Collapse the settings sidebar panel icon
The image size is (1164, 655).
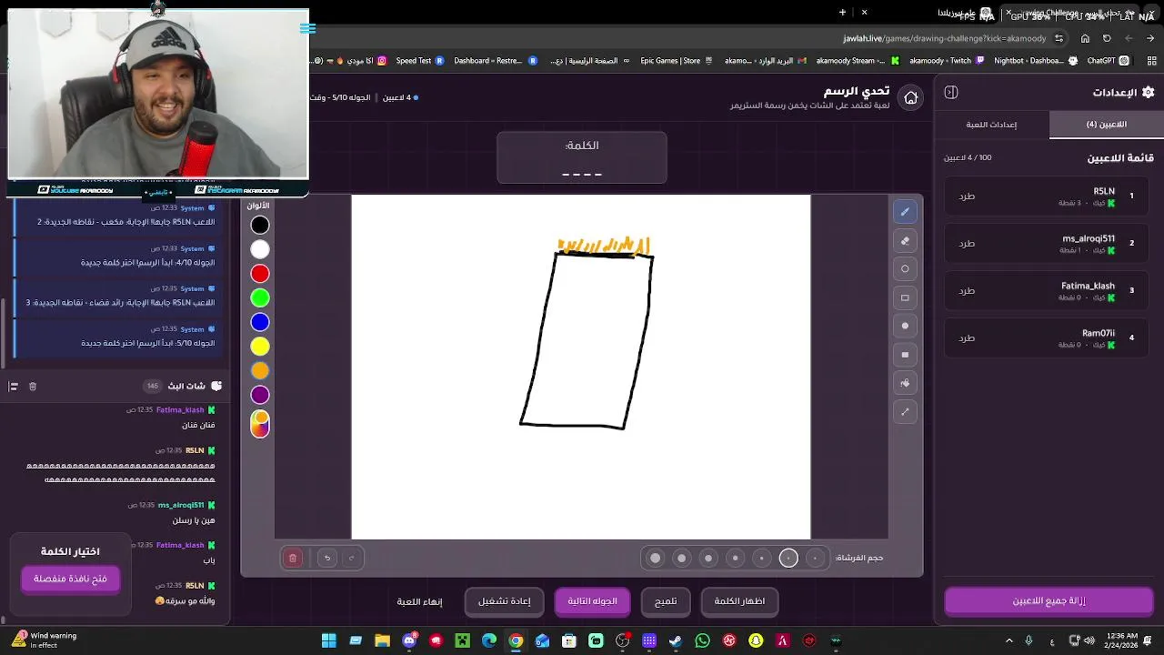(951, 92)
